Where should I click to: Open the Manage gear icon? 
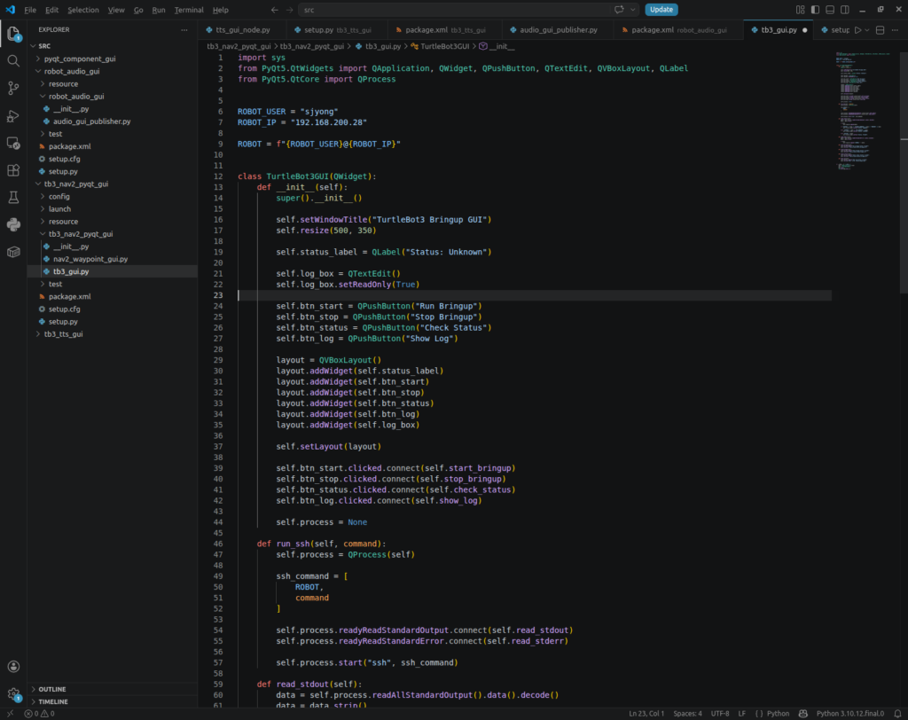point(13,694)
